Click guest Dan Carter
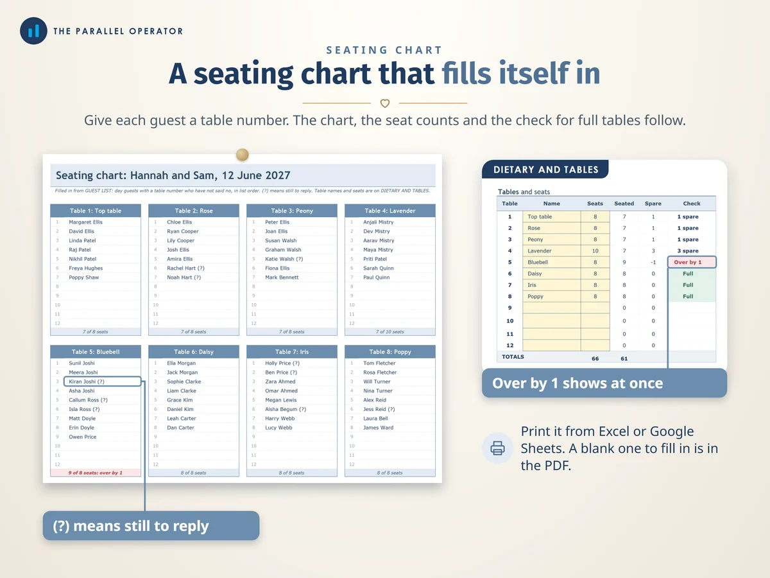 (x=181, y=428)
